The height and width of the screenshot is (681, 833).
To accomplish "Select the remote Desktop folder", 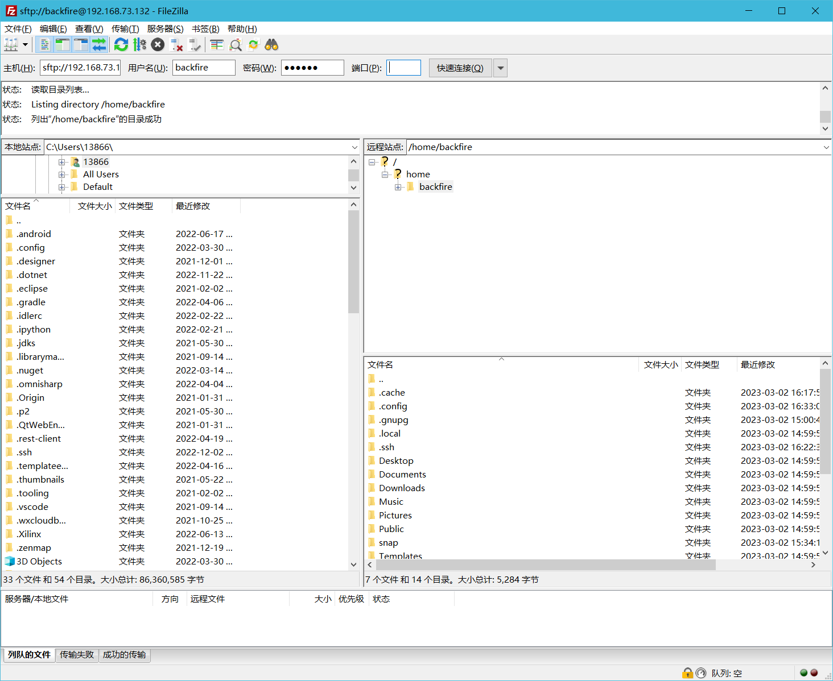I will tap(396, 461).
